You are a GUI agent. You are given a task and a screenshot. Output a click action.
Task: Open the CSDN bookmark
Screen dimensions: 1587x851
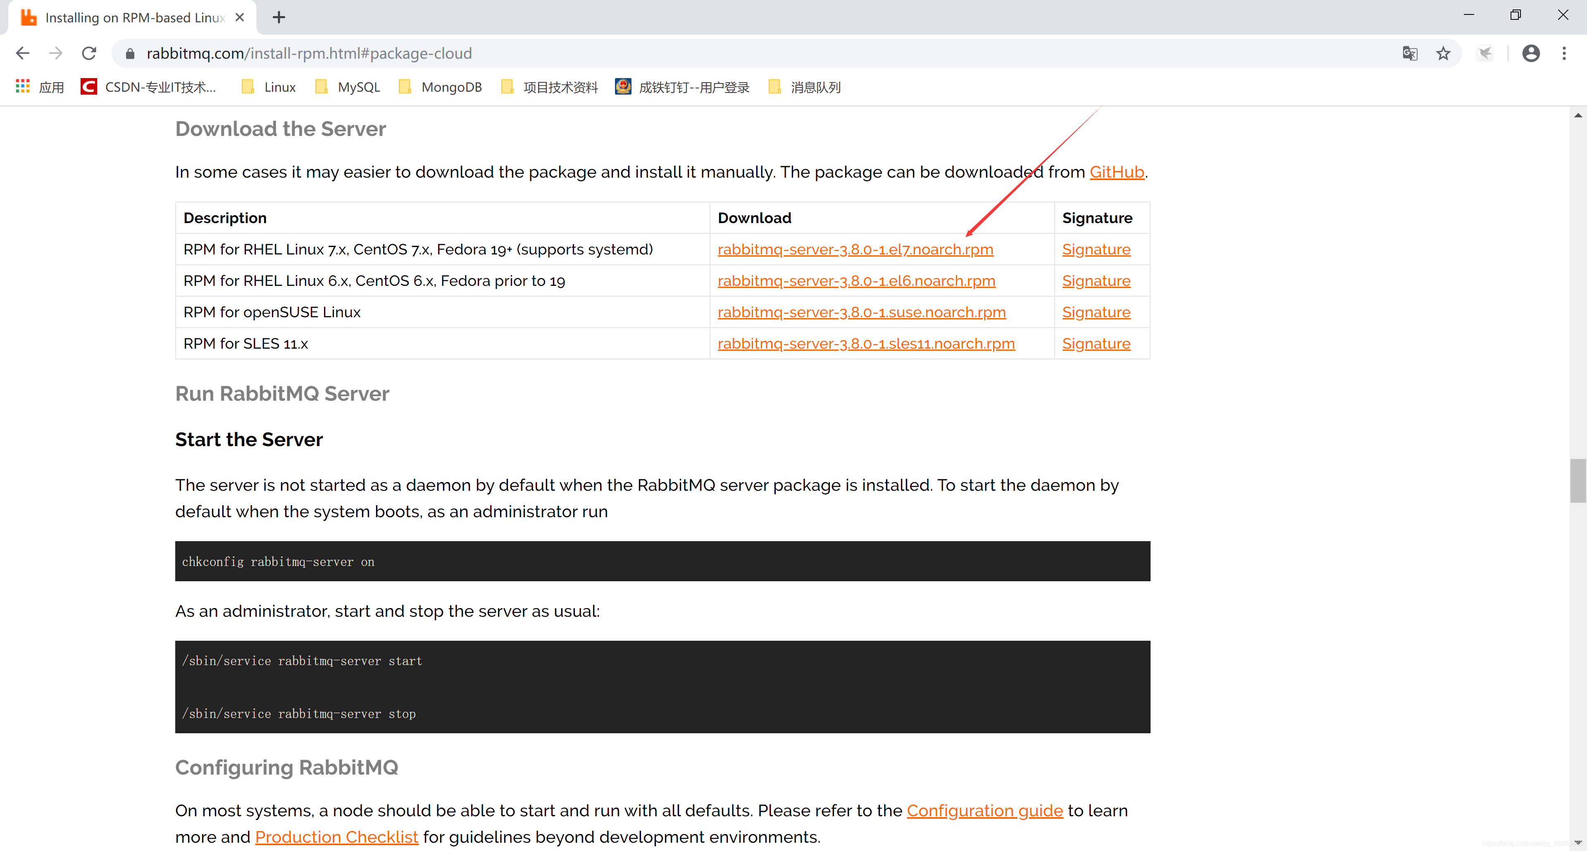pos(149,87)
